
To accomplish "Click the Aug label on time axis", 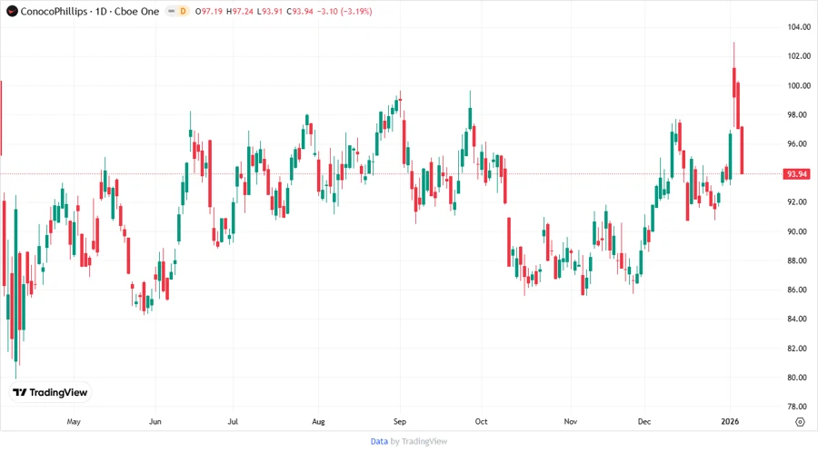I will pyautogui.click(x=318, y=421).
